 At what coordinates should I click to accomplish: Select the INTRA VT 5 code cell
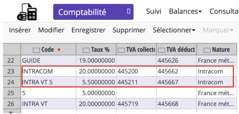pyautogui.click(x=48, y=82)
